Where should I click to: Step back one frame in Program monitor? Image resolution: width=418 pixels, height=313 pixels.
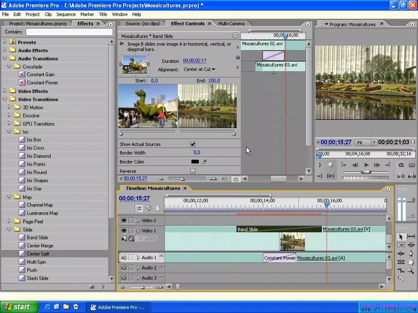[355, 165]
